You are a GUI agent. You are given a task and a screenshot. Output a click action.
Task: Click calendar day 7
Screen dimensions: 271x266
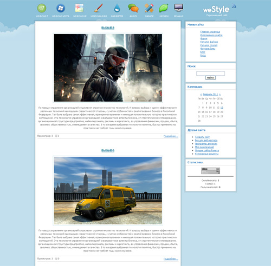click(199, 108)
